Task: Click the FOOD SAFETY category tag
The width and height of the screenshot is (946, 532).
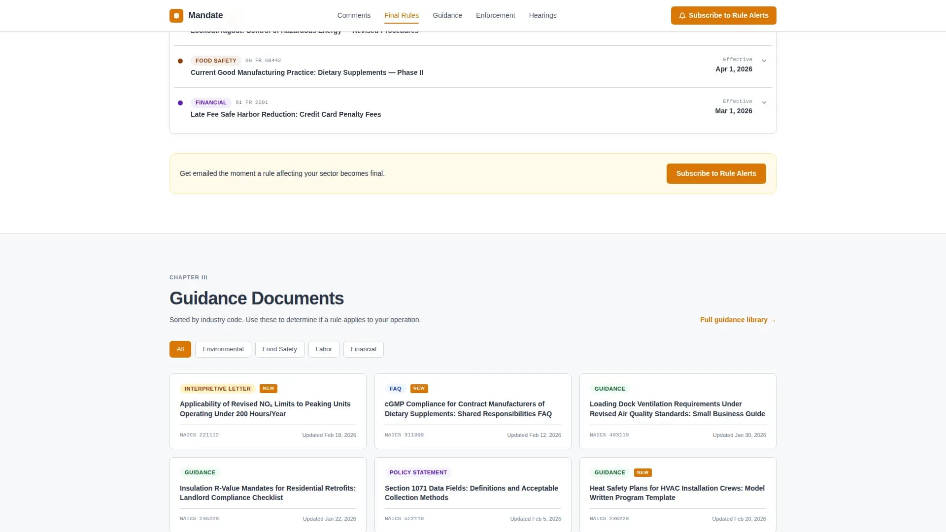Action: click(216, 61)
